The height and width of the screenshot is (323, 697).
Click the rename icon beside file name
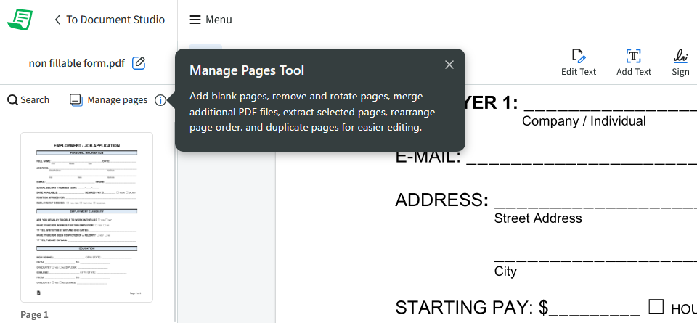pos(139,63)
